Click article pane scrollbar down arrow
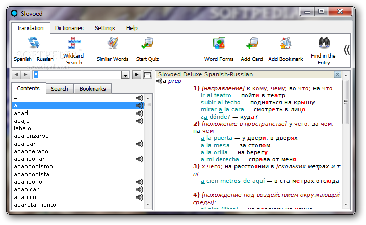The height and width of the screenshot is (225, 366). (346, 205)
